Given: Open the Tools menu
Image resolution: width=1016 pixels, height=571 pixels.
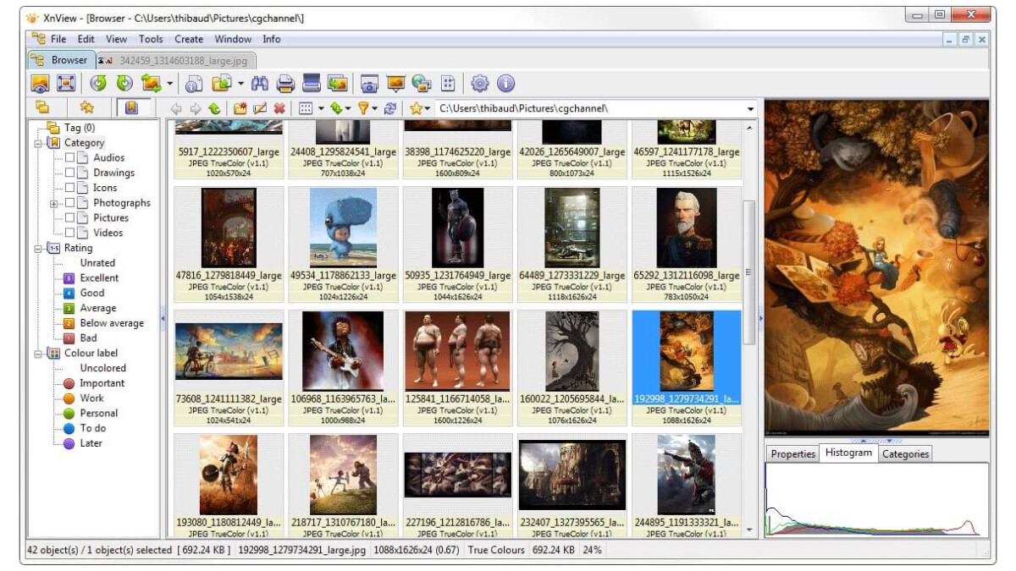Looking at the screenshot, I should 151,39.
